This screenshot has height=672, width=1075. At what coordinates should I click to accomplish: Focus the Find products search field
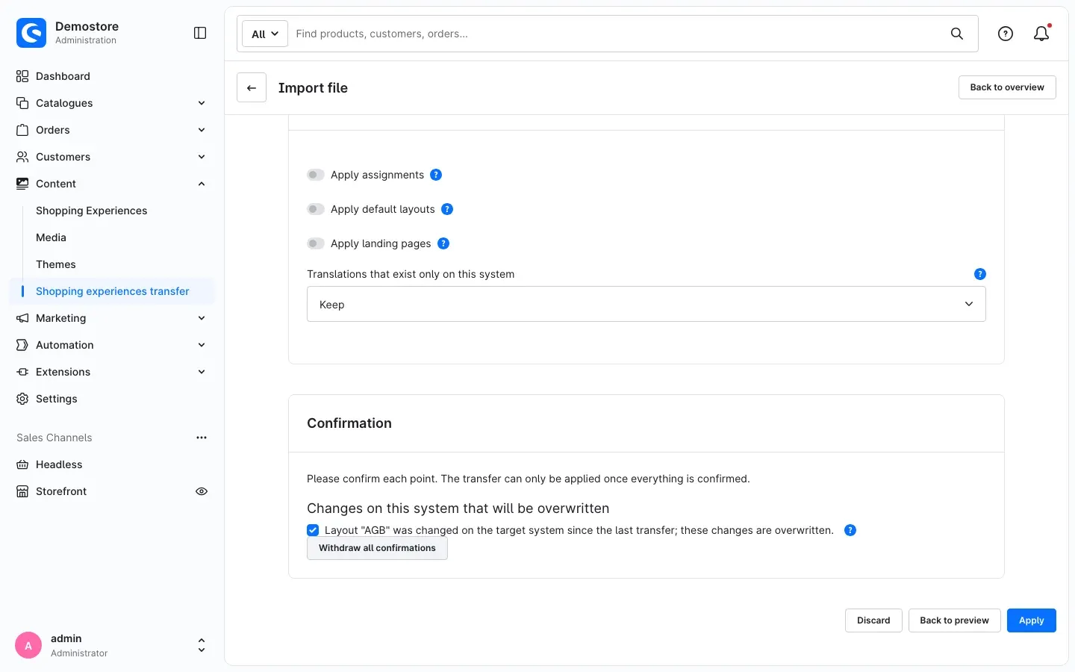tap(616, 34)
